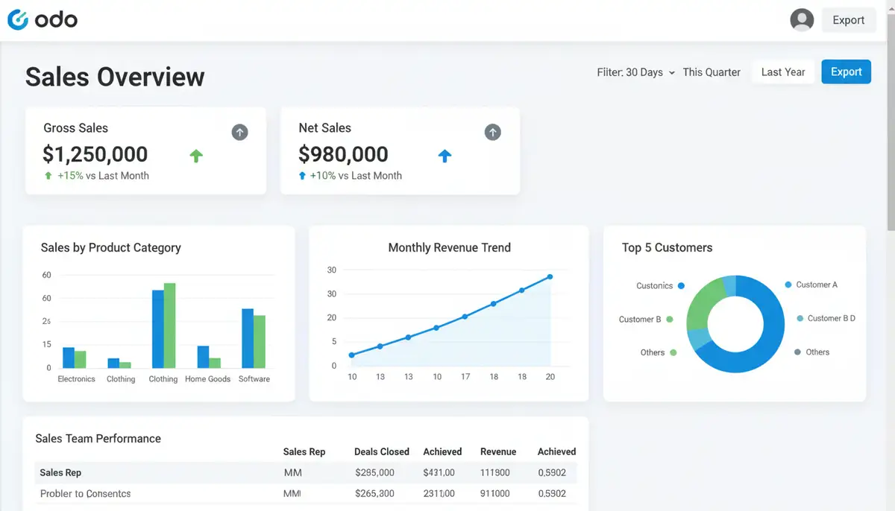Click the large green arrow beside $1,250,000
Screen dimensions: 895x511
click(196, 155)
